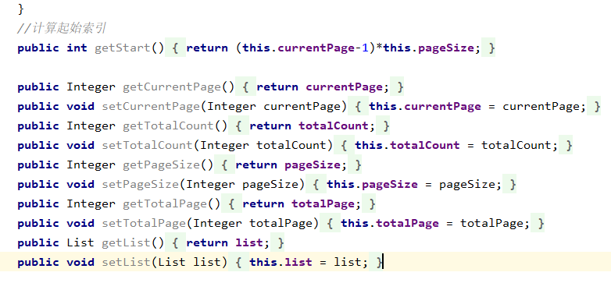611x290 pixels.
Task: Click the setTotalPage method name
Action: click(x=144, y=223)
